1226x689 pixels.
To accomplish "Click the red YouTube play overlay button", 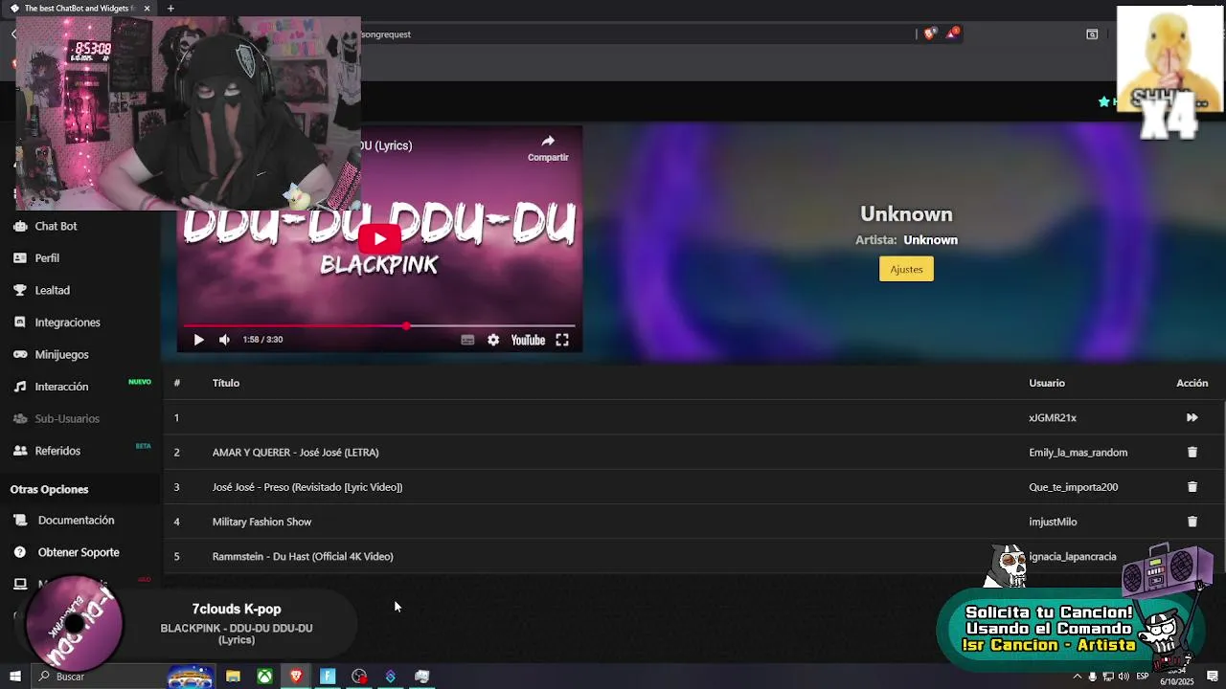I will pos(379,239).
